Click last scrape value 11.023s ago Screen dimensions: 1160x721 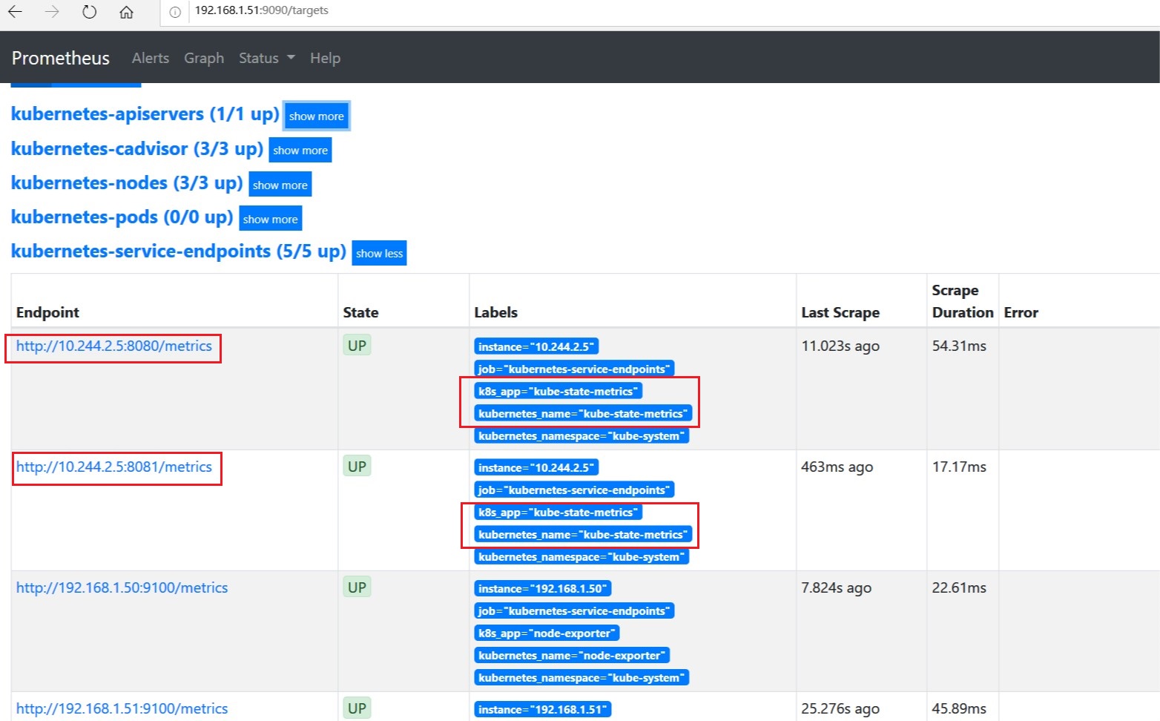click(x=840, y=346)
